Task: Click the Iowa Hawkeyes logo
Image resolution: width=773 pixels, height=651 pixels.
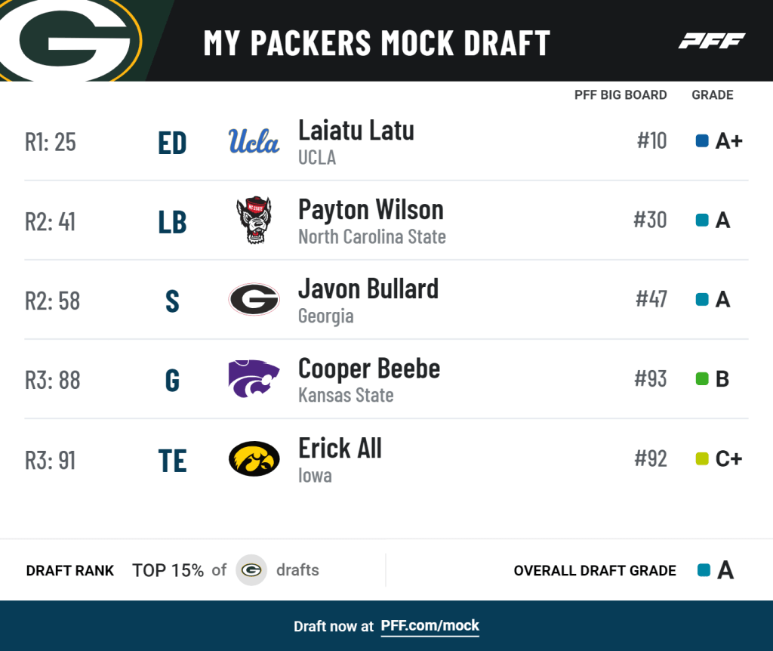Action: click(254, 459)
